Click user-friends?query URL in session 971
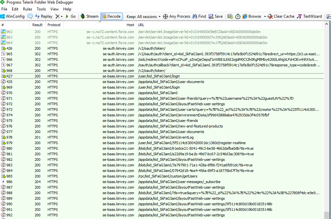 point(215,98)
